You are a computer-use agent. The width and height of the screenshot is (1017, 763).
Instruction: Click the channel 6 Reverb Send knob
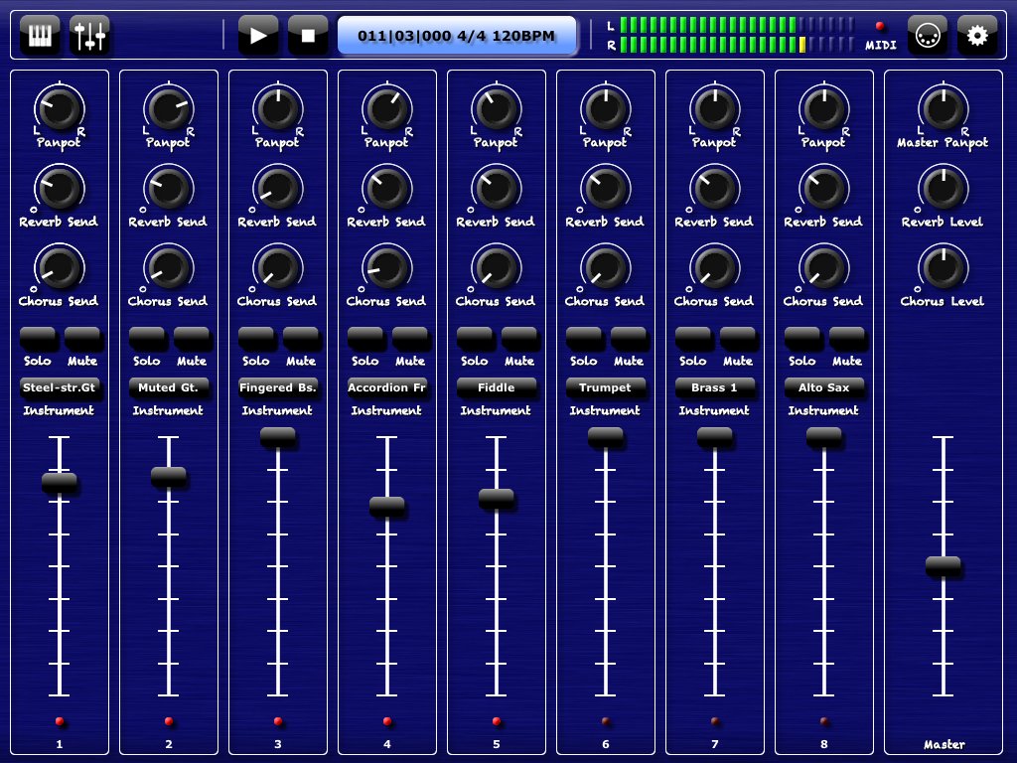click(x=606, y=188)
